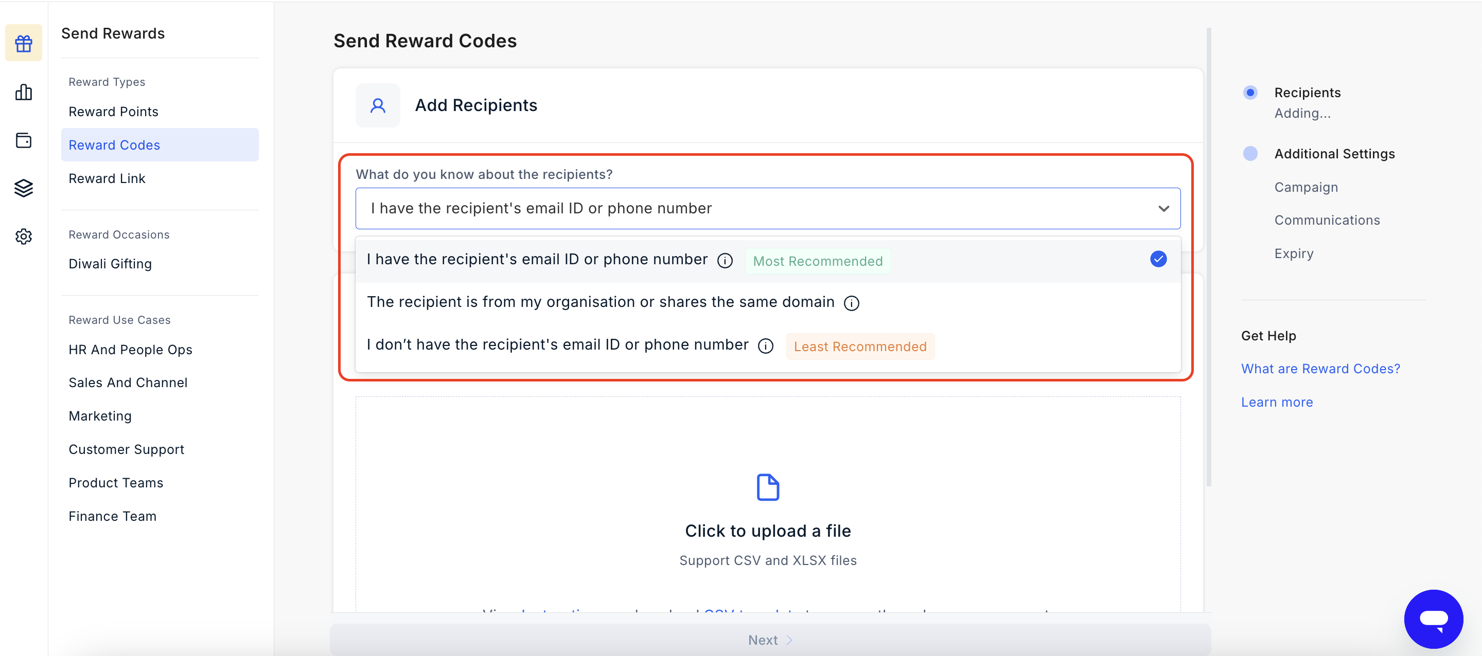The width and height of the screenshot is (1482, 656).
Task: Open HR And People Ops use case
Action: tap(160, 350)
